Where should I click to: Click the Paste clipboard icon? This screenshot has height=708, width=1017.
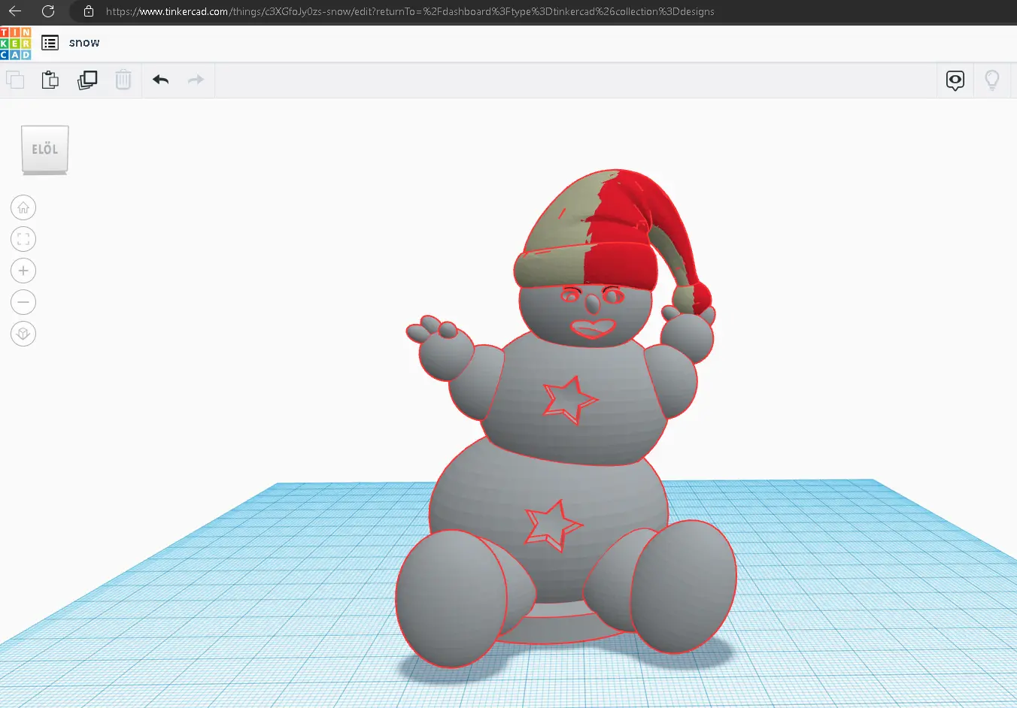click(50, 80)
